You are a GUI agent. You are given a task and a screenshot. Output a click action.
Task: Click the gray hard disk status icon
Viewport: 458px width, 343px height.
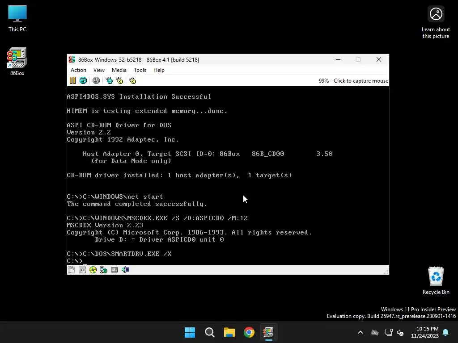114,270
